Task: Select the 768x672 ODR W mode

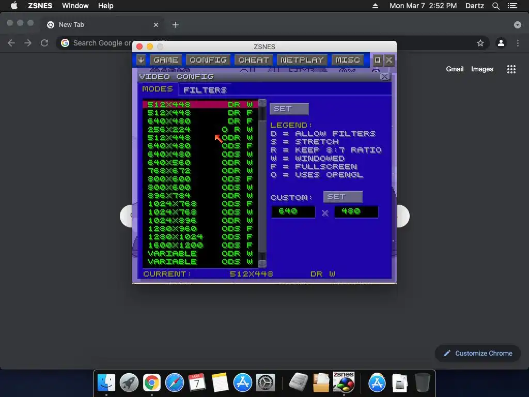Action: click(200, 171)
